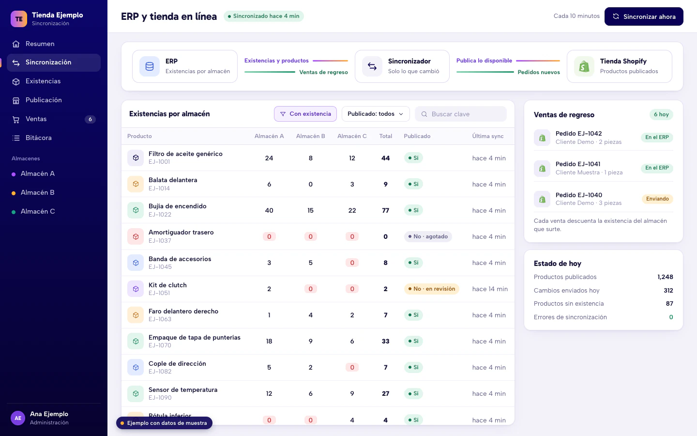Click the Ventas count badge 6 in sidebar

pos(90,119)
